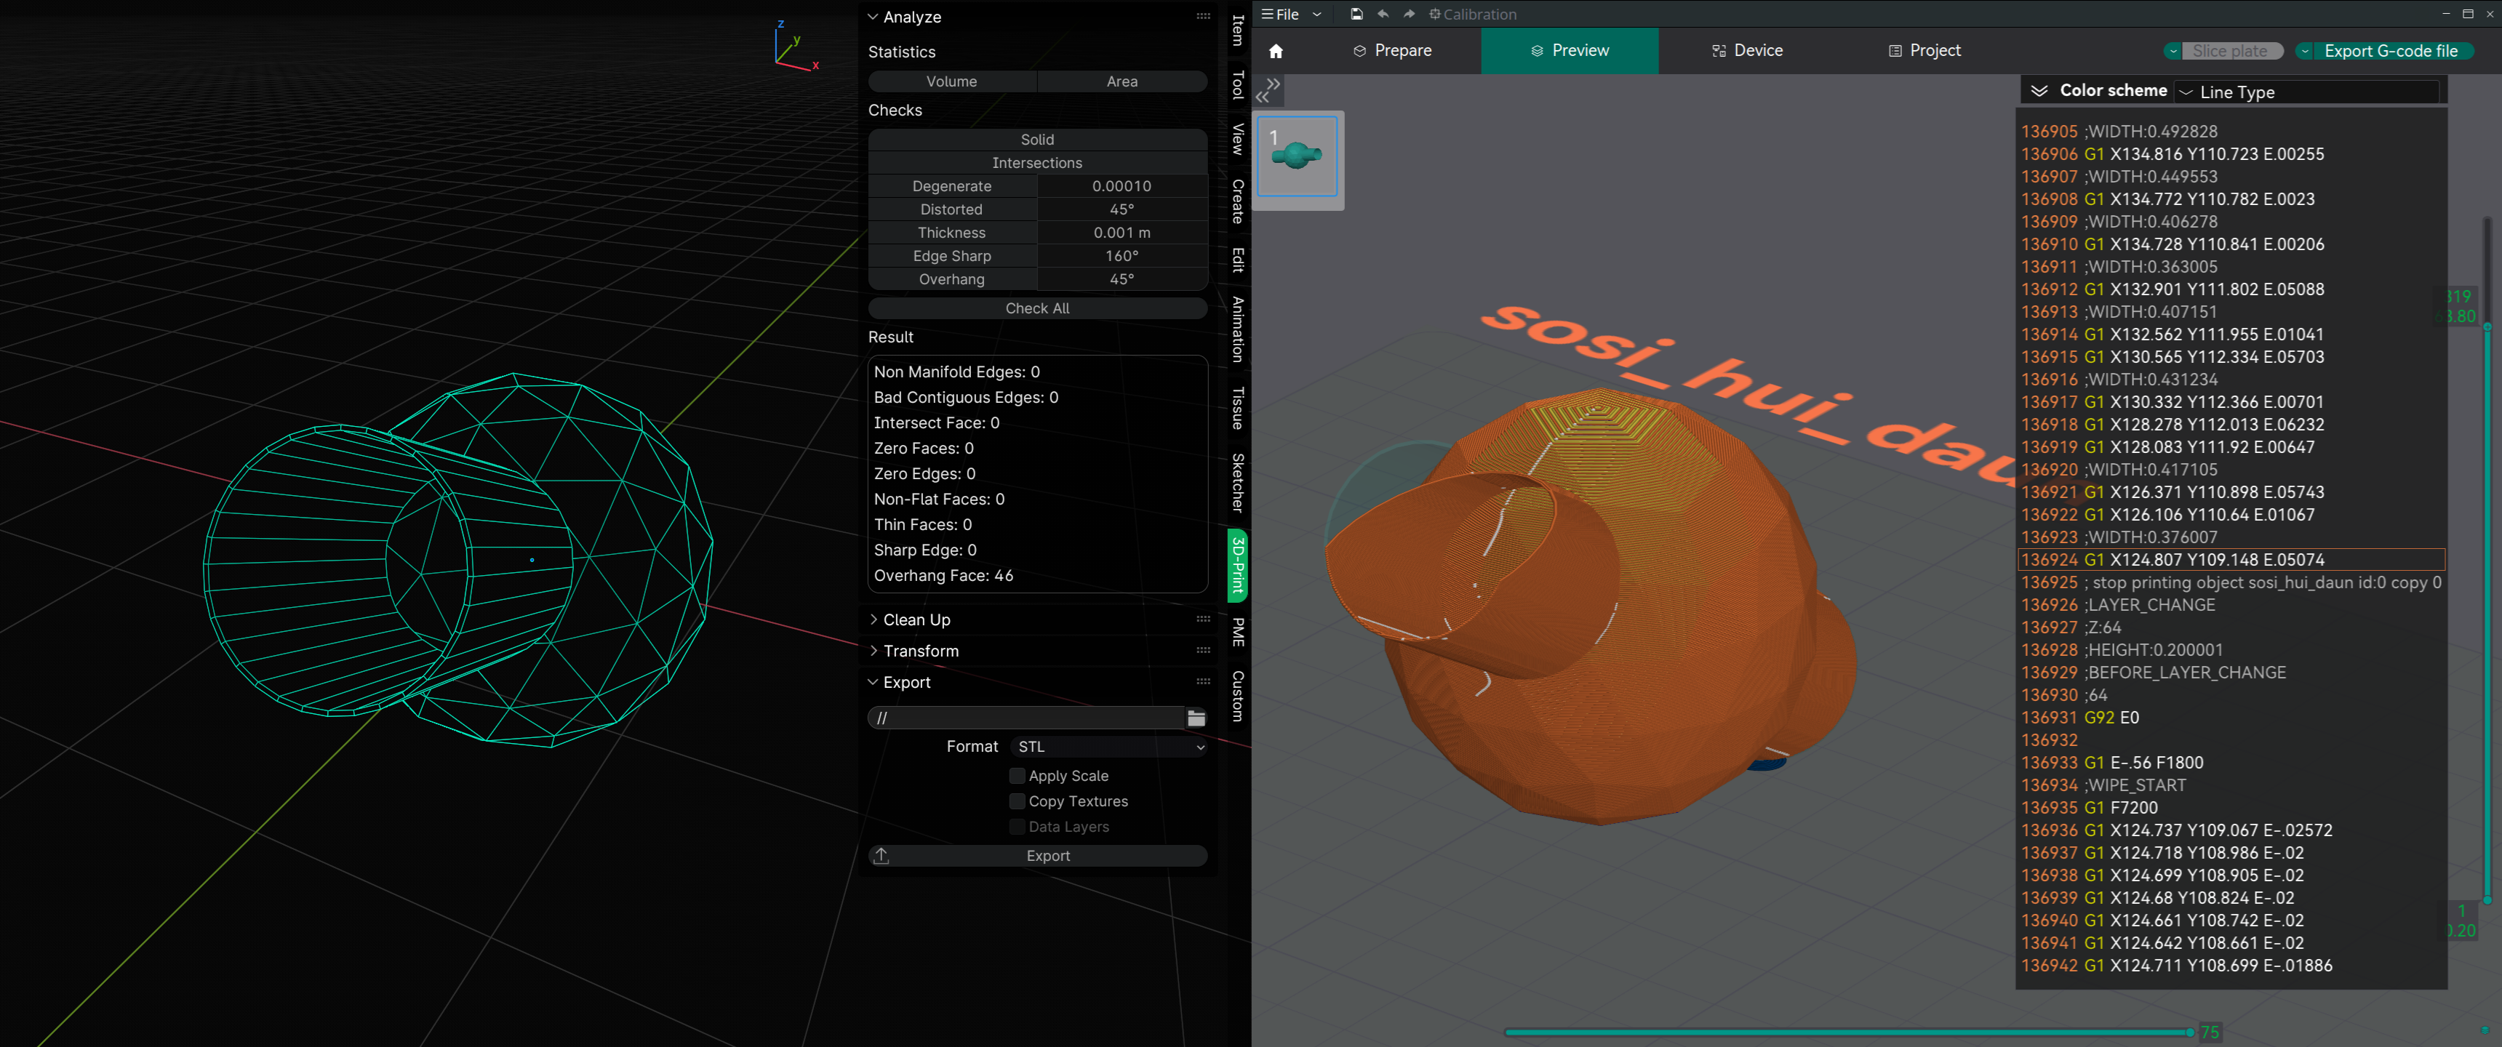Expand the Clean Up panel
Image resolution: width=2502 pixels, height=1047 pixels.
916,619
